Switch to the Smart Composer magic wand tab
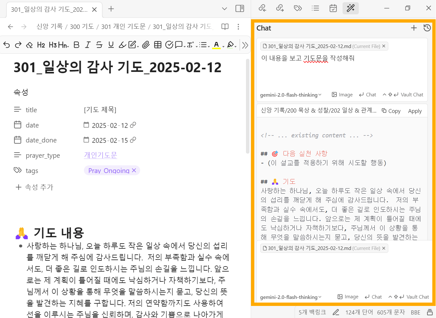This screenshot has width=436, height=318. tap(351, 8)
